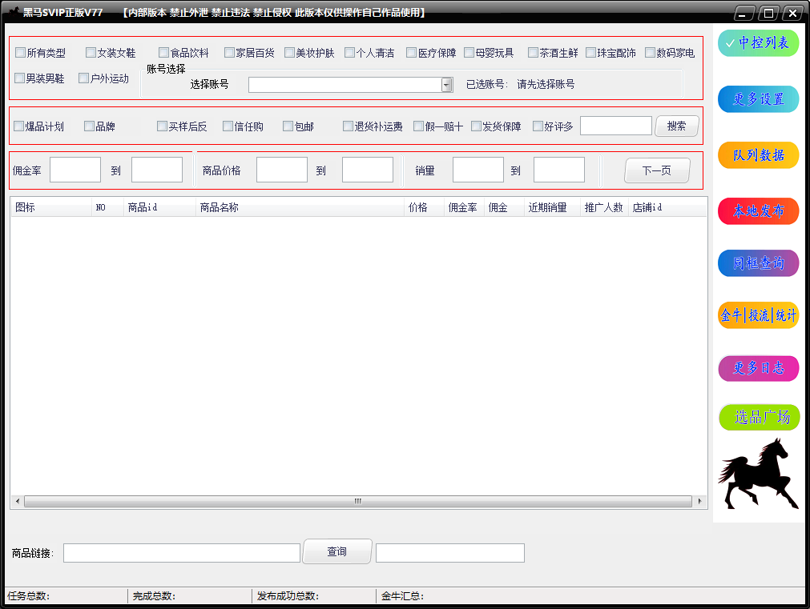Open the 更多设置 settings panel
The height and width of the screenshot is (609, 810).
[x=757, y=99]
